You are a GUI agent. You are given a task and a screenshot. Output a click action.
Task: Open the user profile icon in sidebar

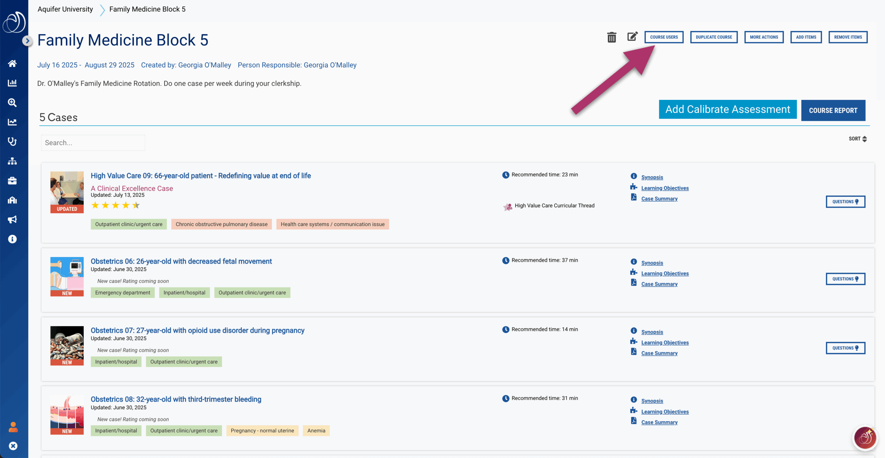pos(13,427)
